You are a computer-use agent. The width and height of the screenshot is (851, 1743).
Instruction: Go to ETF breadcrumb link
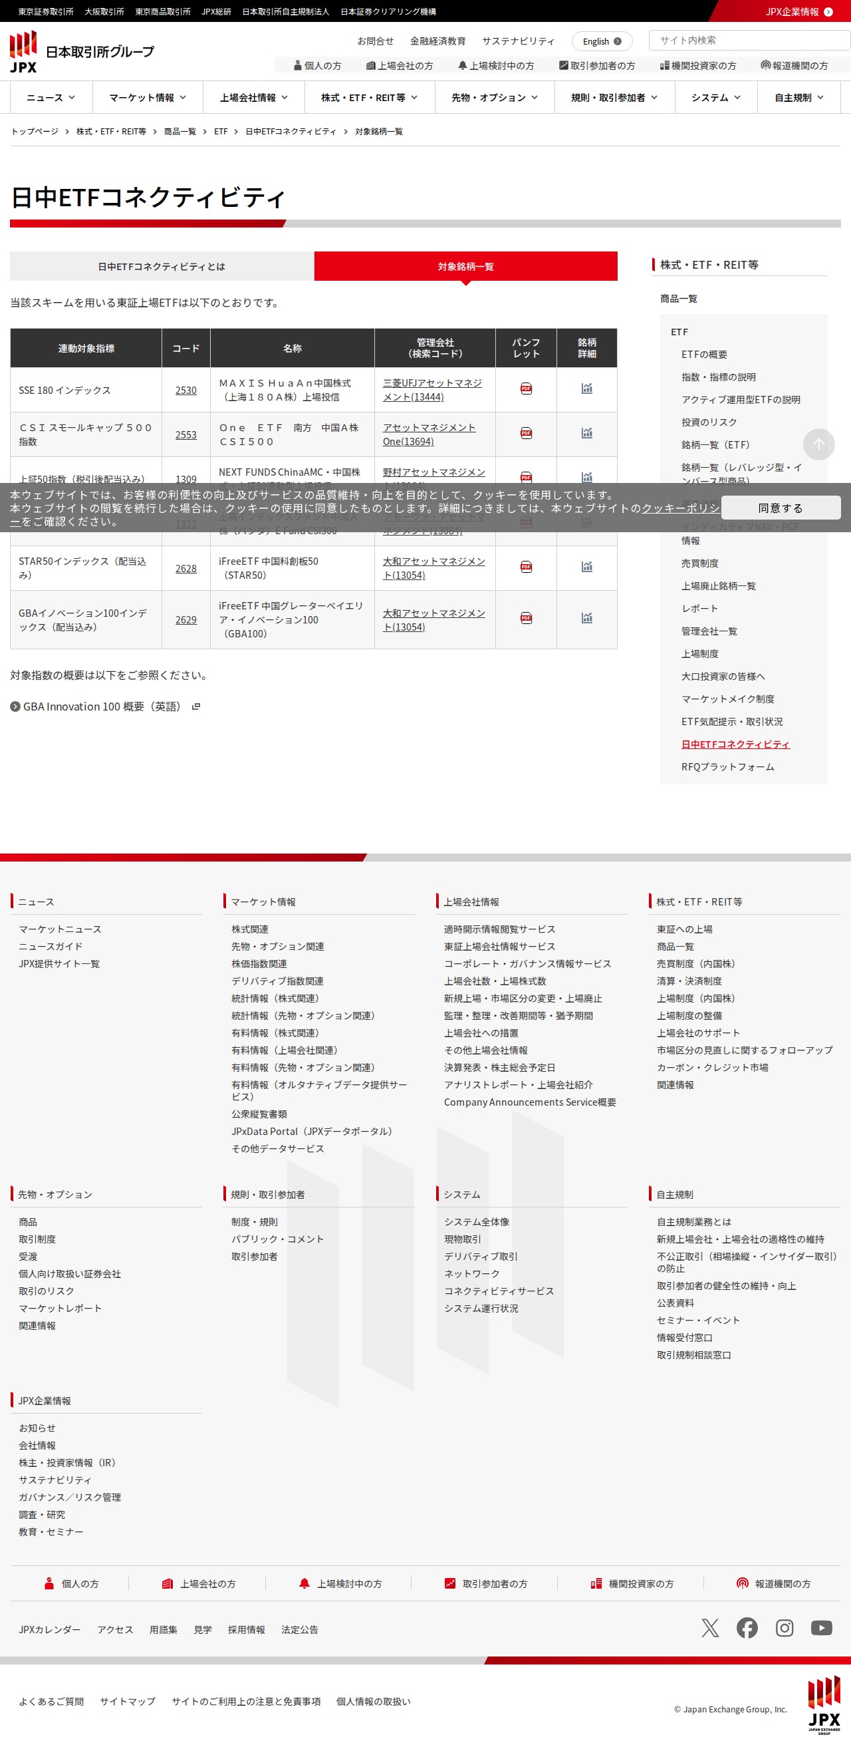[x=220, y=131]
